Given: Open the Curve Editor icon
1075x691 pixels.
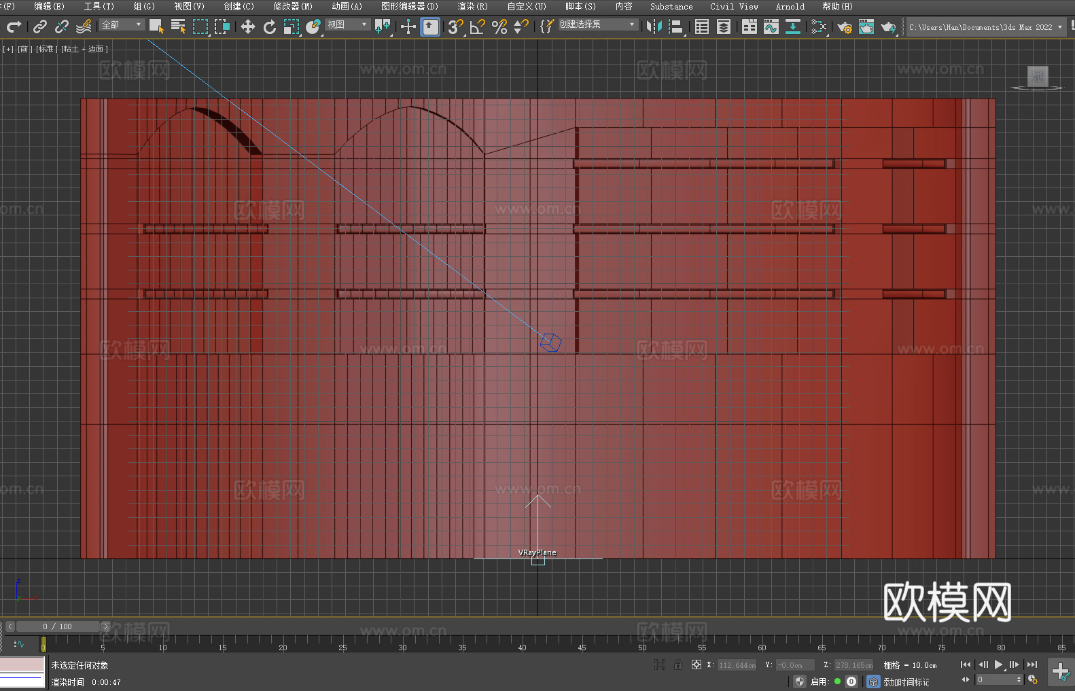Looking at the screenshot, I should point(771,27).
